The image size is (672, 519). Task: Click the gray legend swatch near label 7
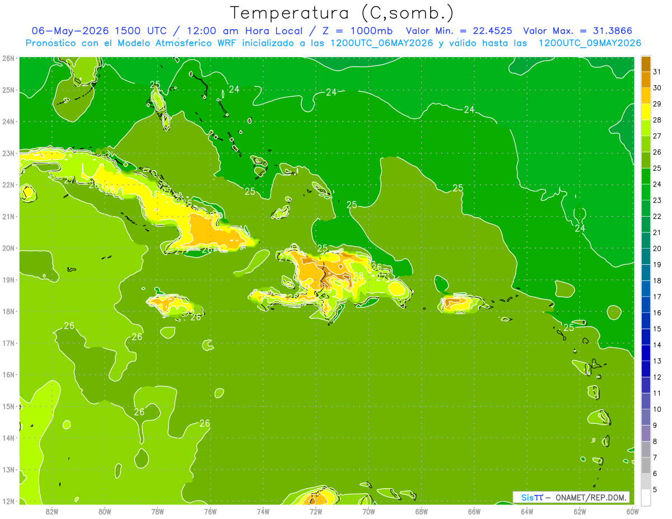(x=646, y=465)
